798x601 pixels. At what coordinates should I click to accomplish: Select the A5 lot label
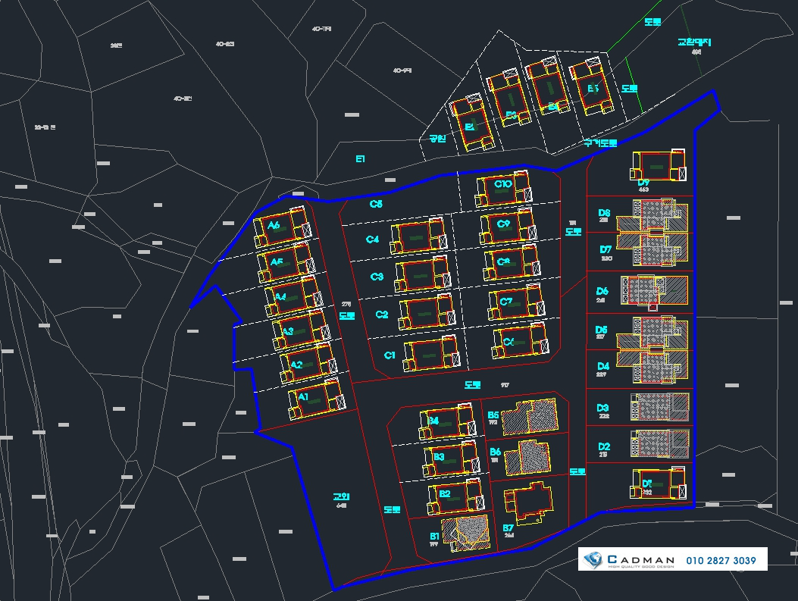tap(277, 262)
